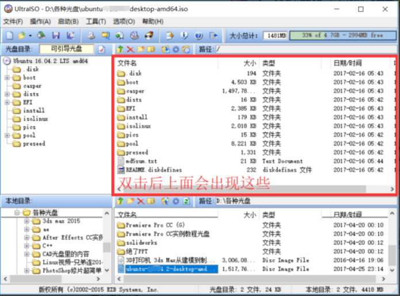400x296 pixels.
Task: Click the gear settings icon in image pane
Action: coord(176,49)
